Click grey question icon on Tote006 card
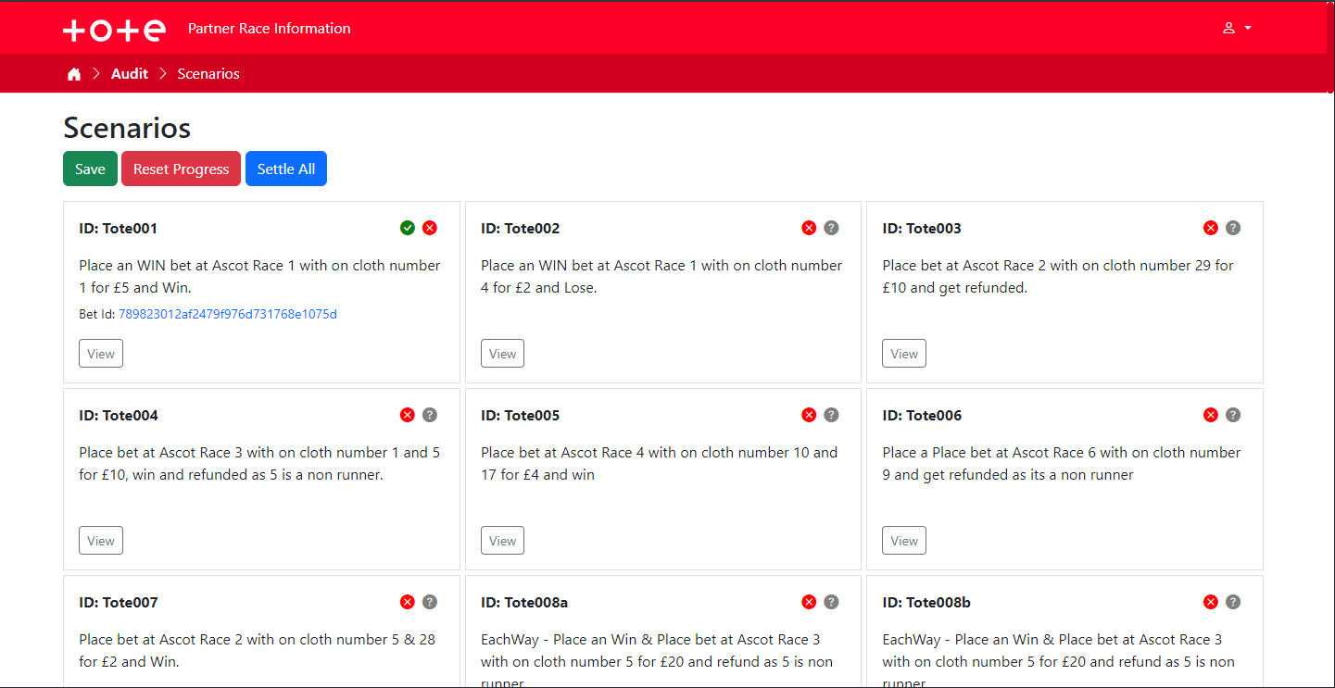 (x=1233, y=415)
